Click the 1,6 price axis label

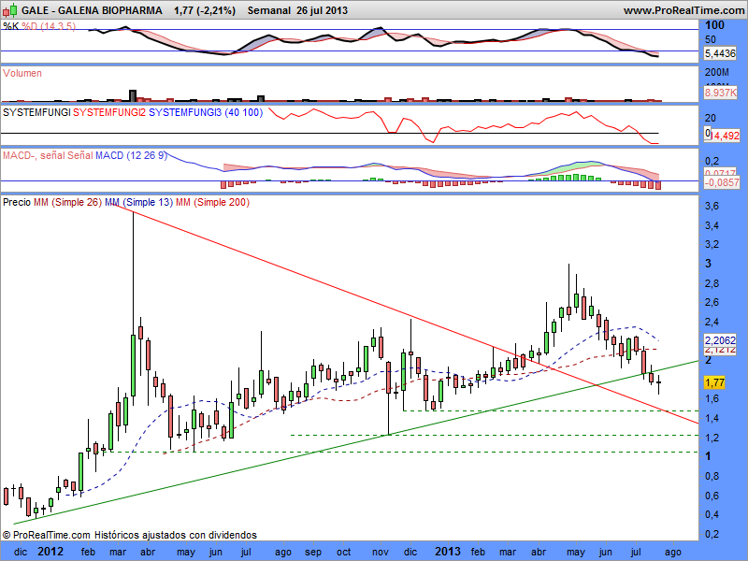[712, 399]
